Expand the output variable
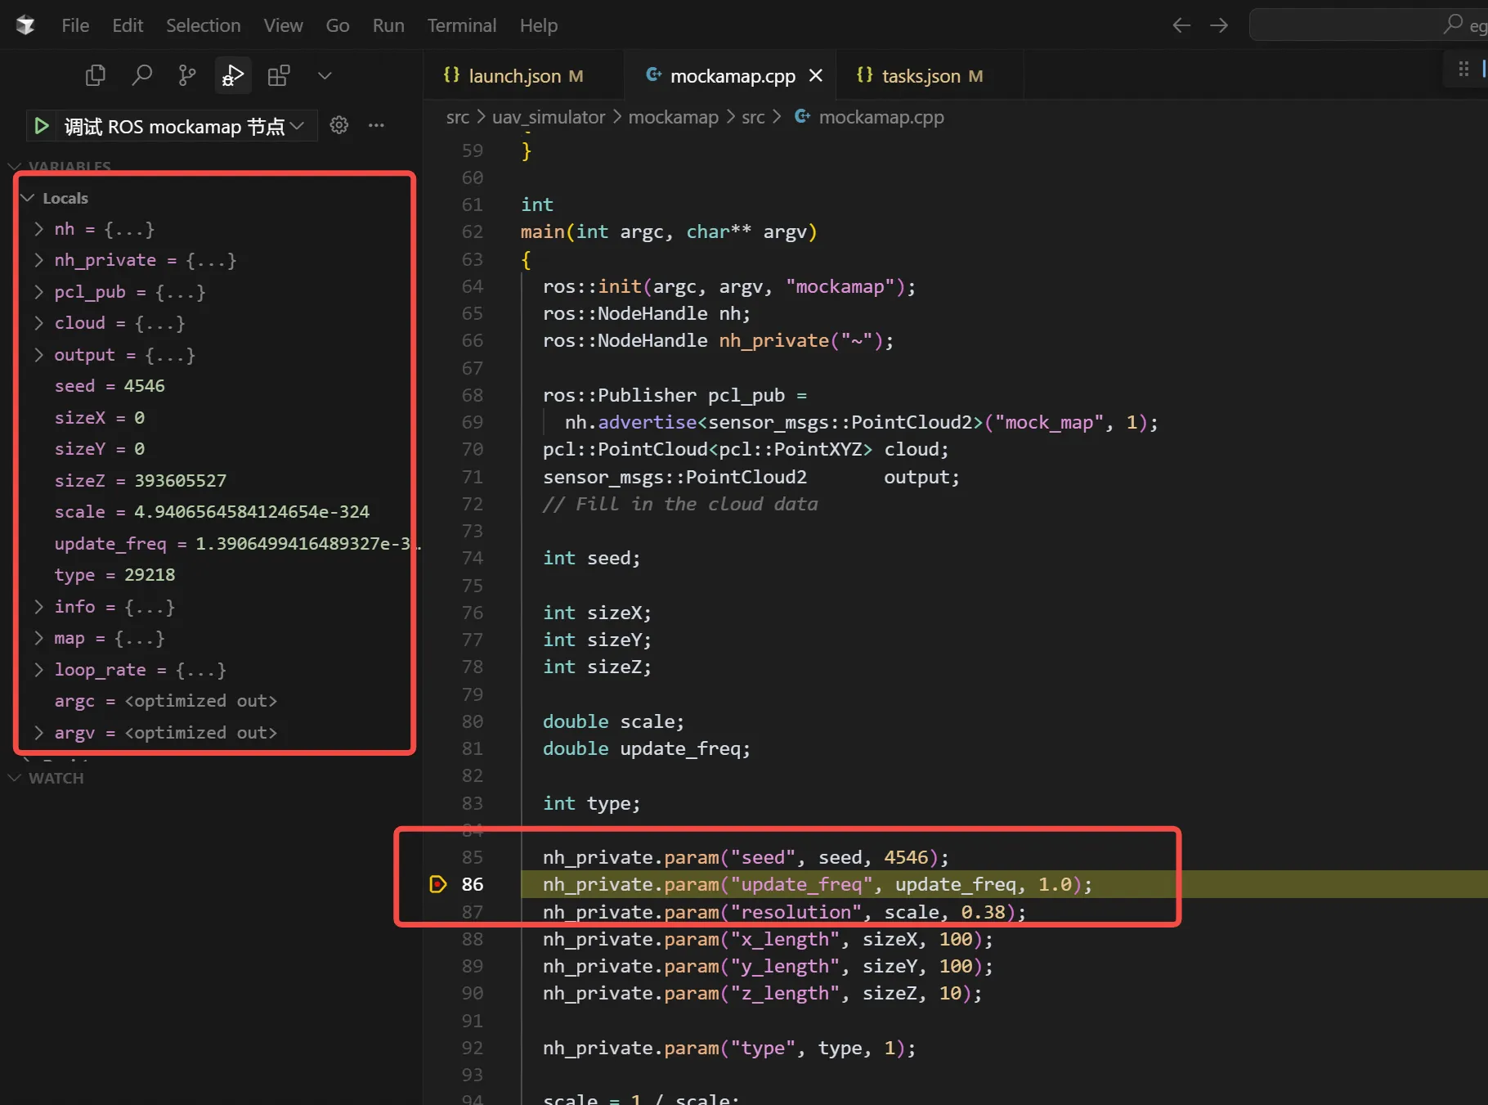Screen dimensions: 1488x1105 (x=38, y=355)
